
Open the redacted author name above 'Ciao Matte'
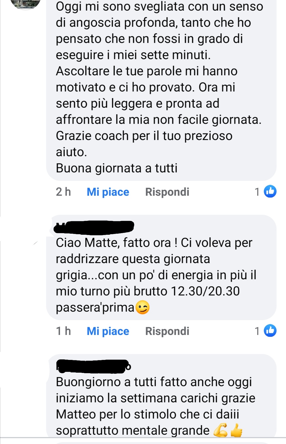click(x=94, y=228)
